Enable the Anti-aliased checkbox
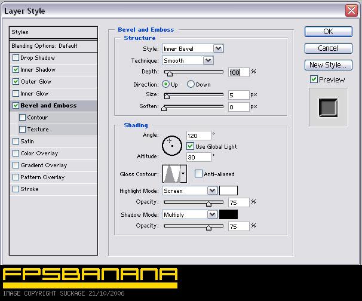362x301 pixels. click(198, 174)
